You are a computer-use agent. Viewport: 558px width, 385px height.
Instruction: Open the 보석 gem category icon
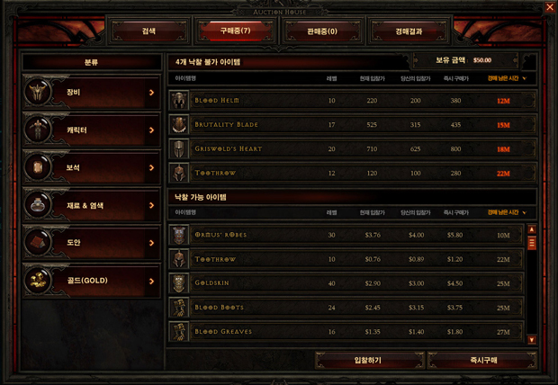[38, 167]
